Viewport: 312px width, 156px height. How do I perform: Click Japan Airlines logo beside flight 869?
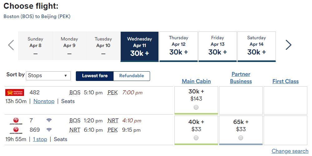(16, 130)
